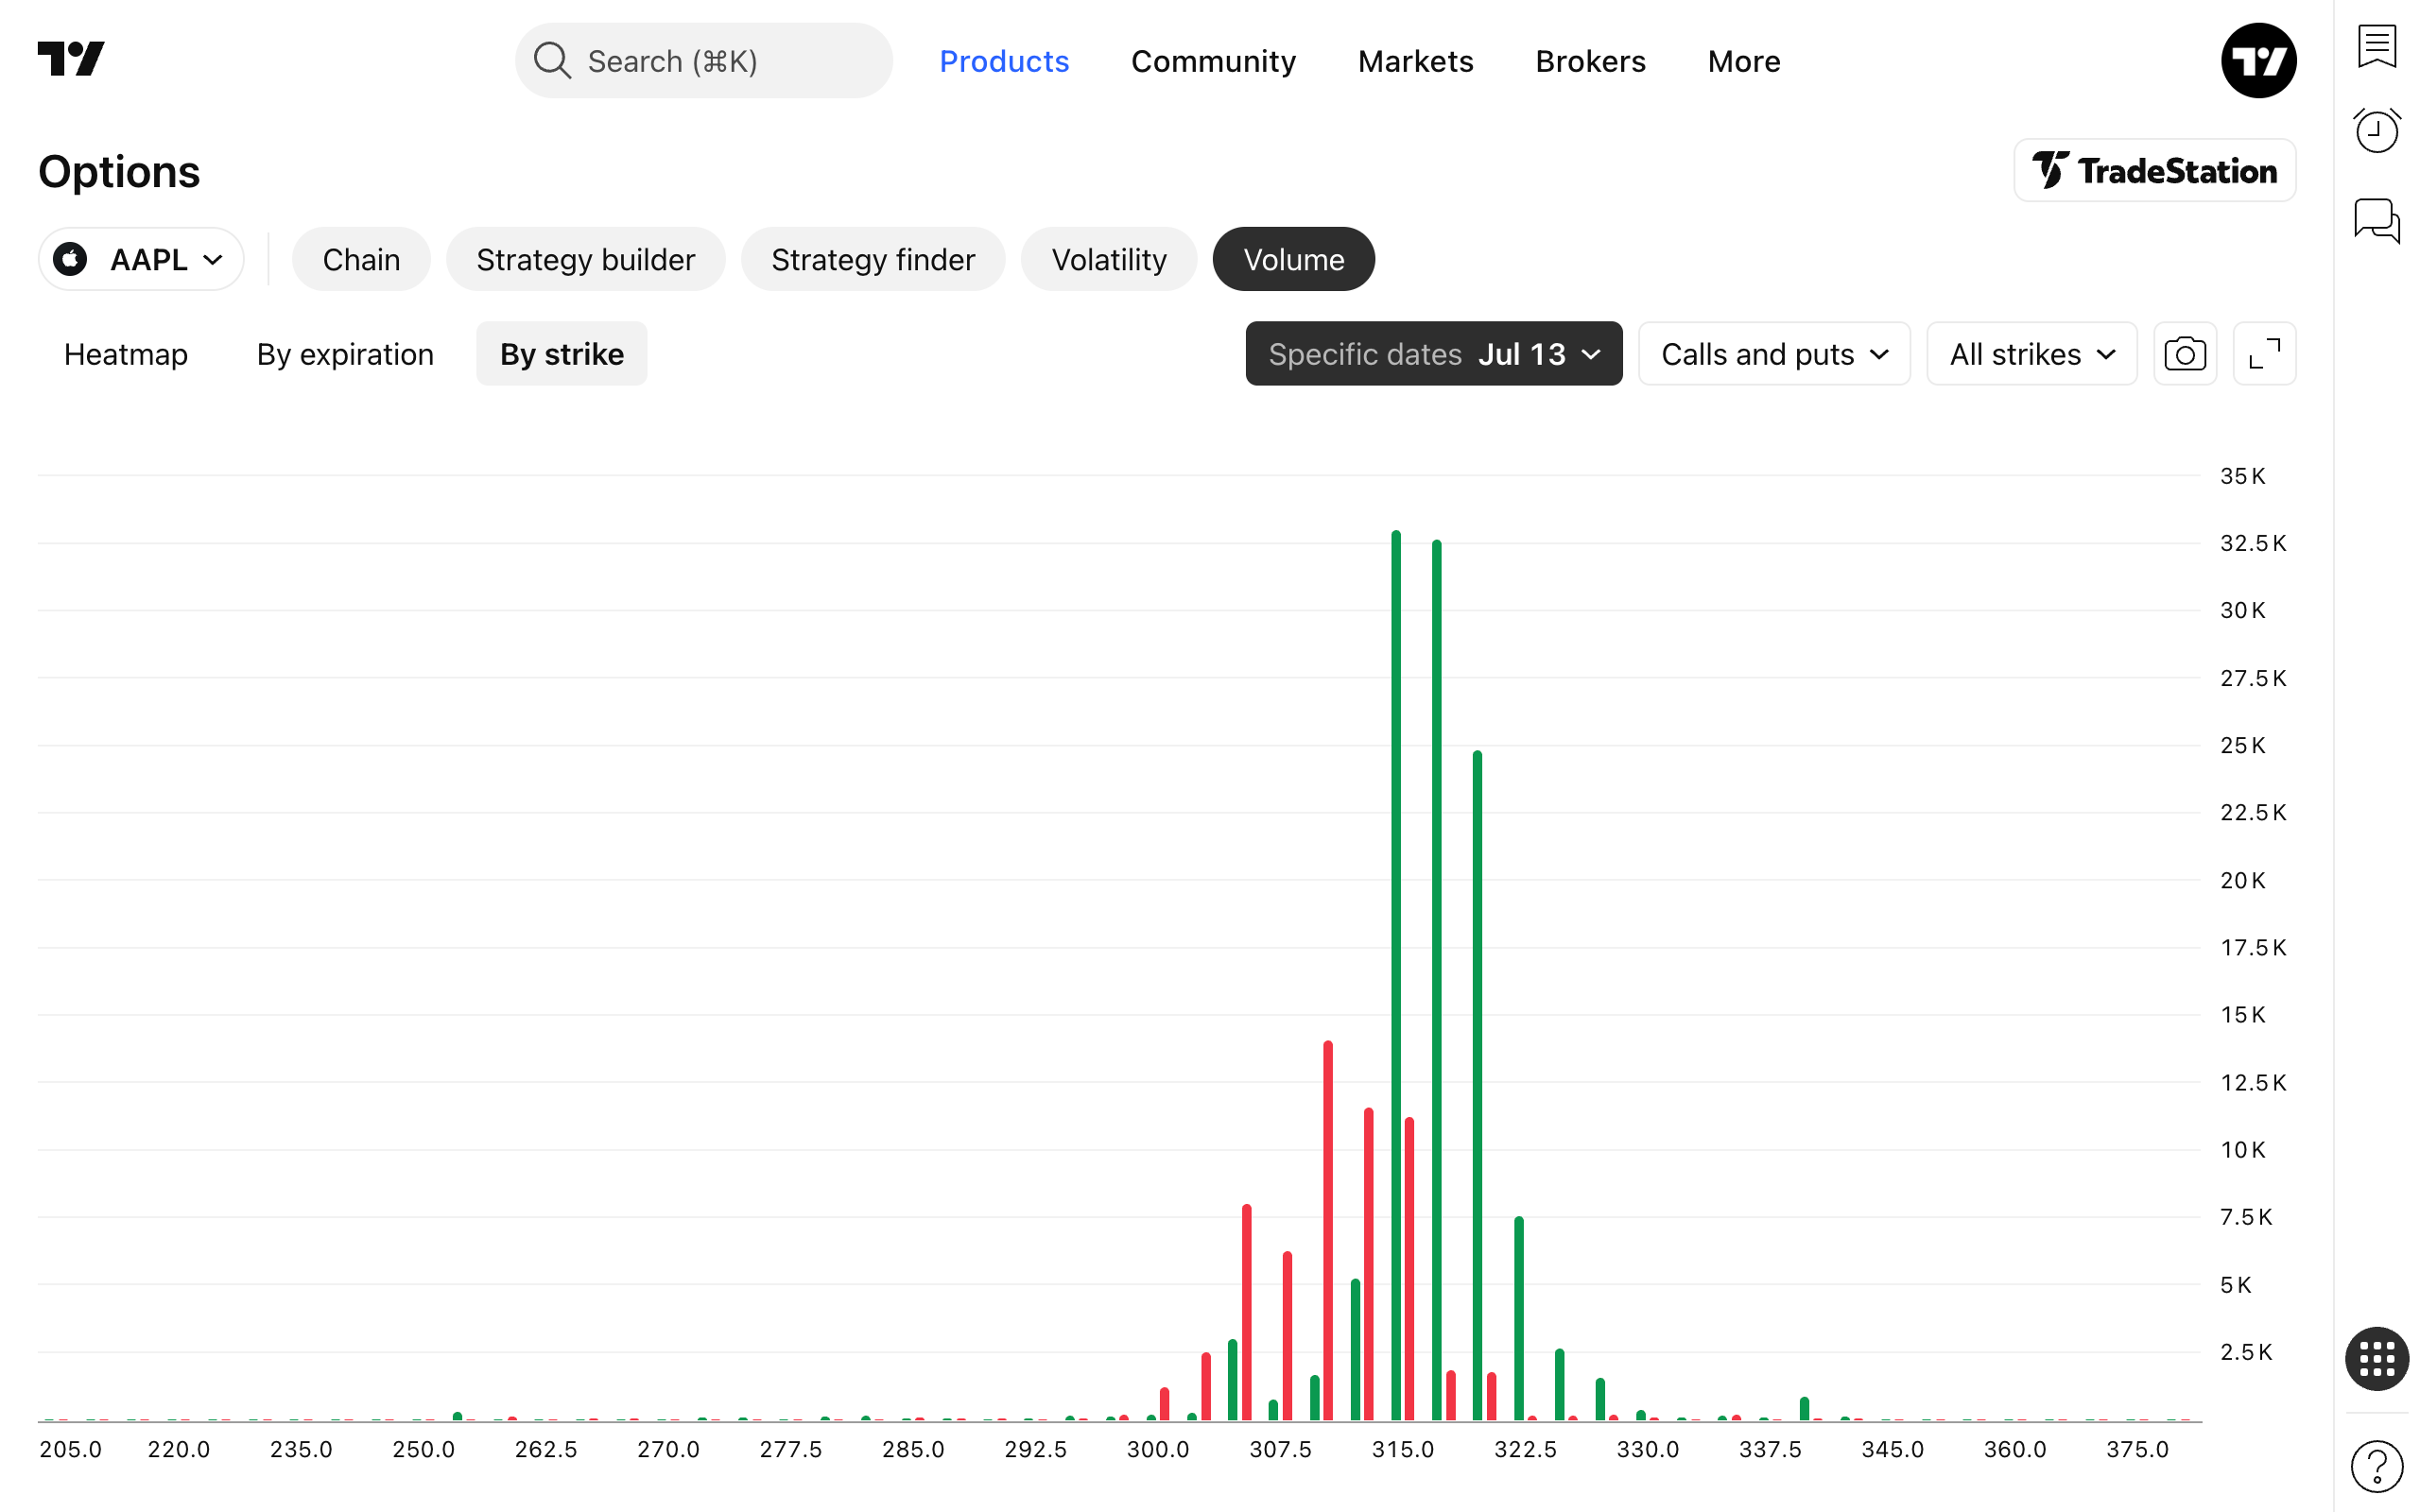2420x1512 pixels.
Task: Select the Volume tab
Action: (x=1293, y=259)
